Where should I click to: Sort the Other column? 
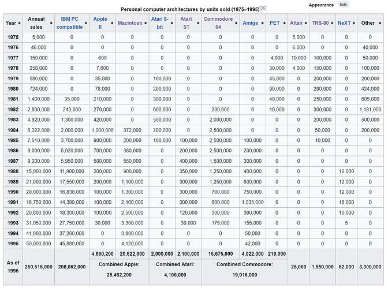point(380,23)
